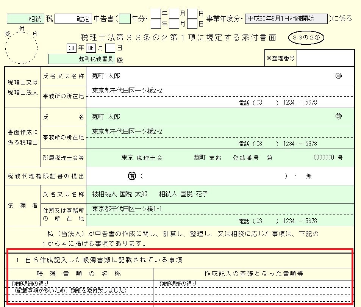The image size is (361, 307).
Task: Click 東京 税理士会 affiliation text
Action: pos(142,158)
